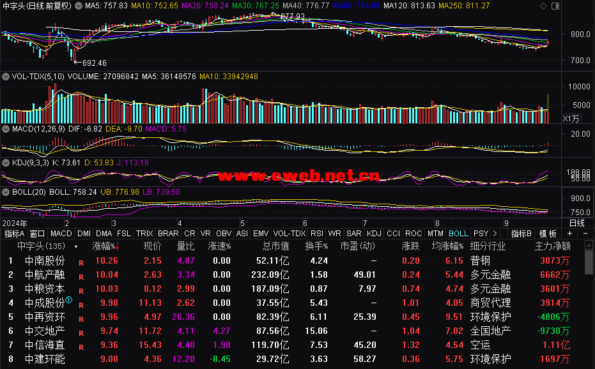Select the 中建环能 stock row
Image resolution: width=595 pixels, height=369 pixels.
pyautogui.click(x=290, y=359)
